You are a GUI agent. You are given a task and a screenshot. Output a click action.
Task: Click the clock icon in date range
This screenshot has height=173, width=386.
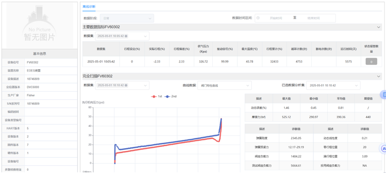coord(258,18)
